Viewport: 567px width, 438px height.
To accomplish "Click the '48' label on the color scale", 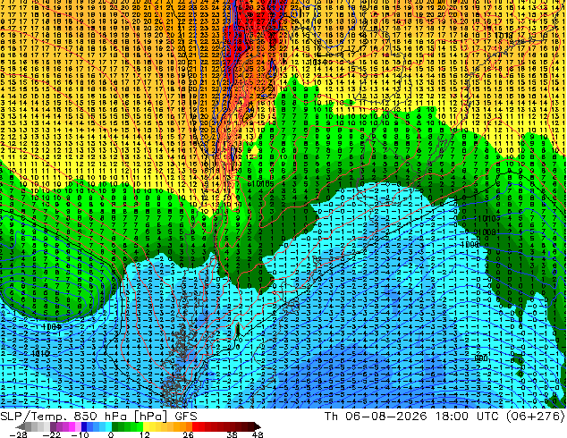I will 258,434.
